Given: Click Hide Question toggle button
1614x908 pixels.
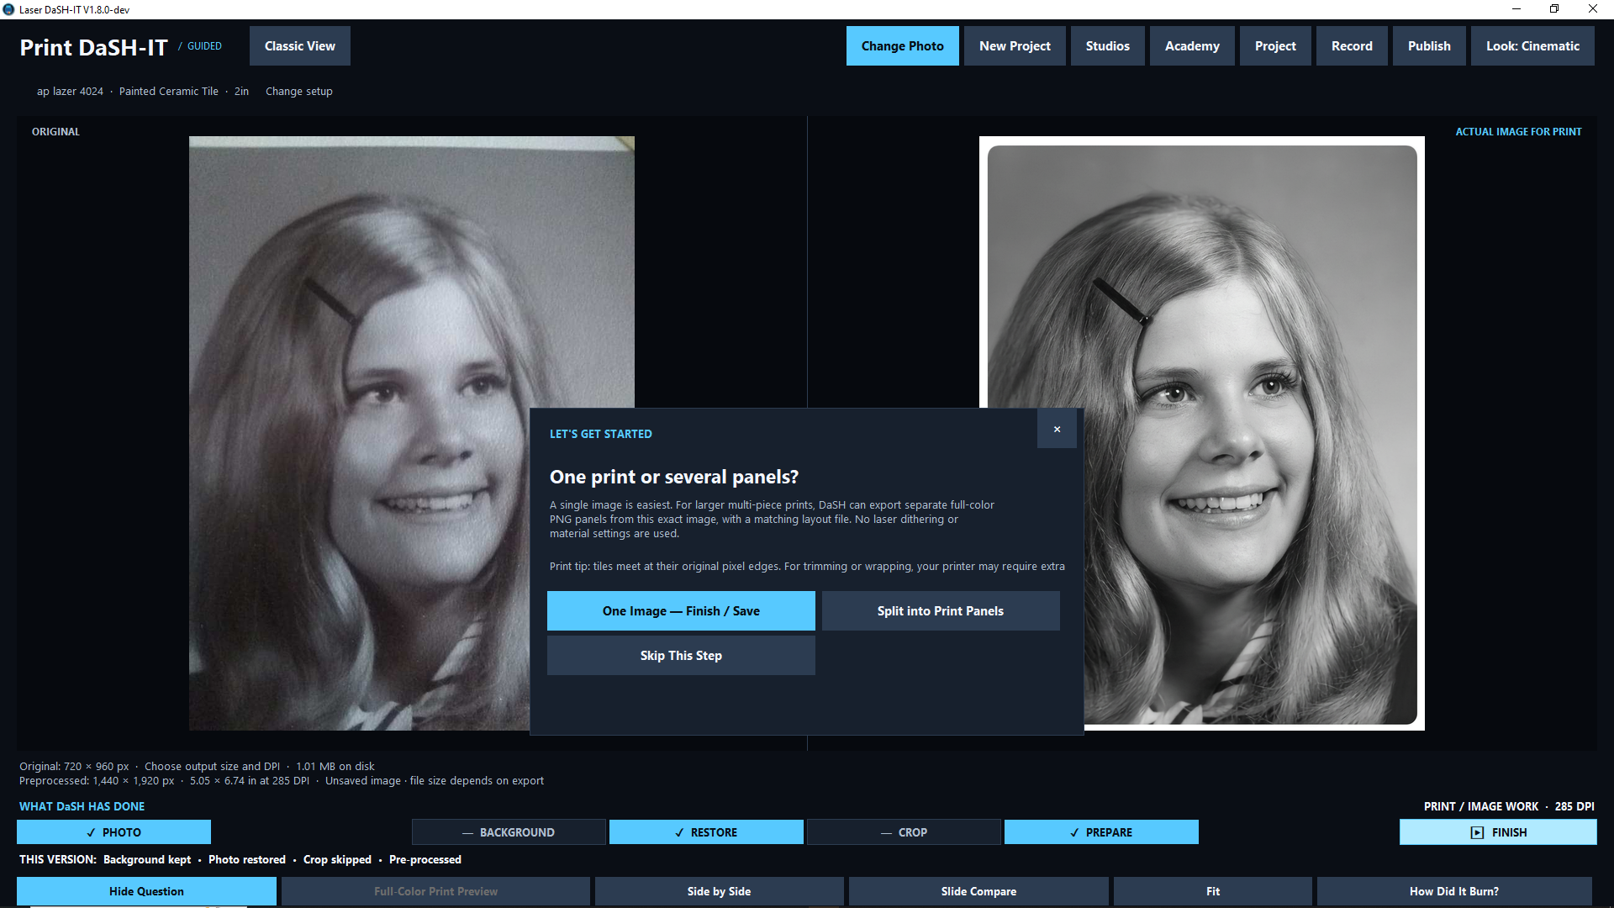Looking at the screenshot, I should [x=146, y=891].
